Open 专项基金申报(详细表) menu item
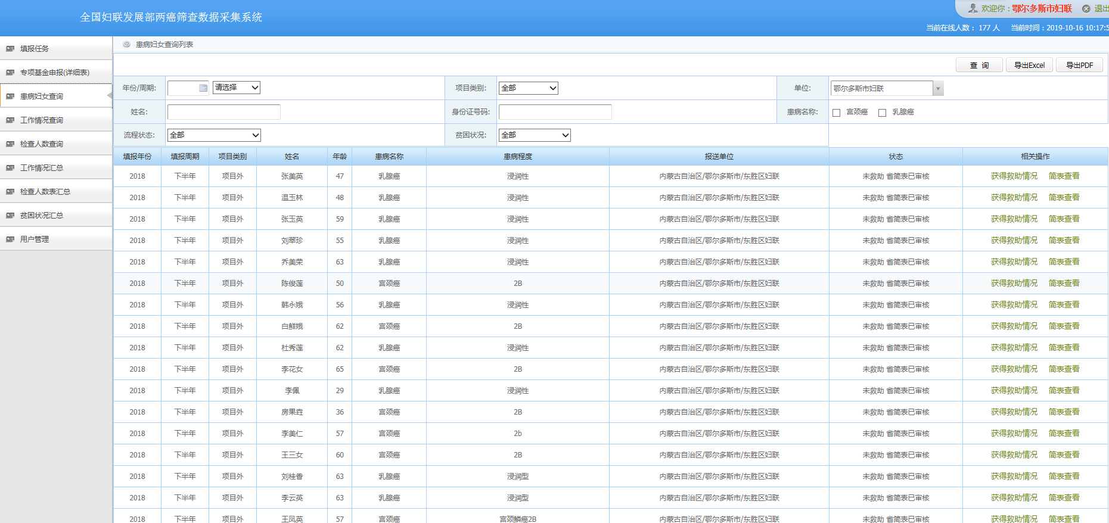Screen dimensions: 1109x523 (x=56, y=73)
